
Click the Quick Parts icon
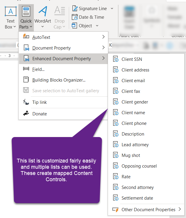(26, 11)
